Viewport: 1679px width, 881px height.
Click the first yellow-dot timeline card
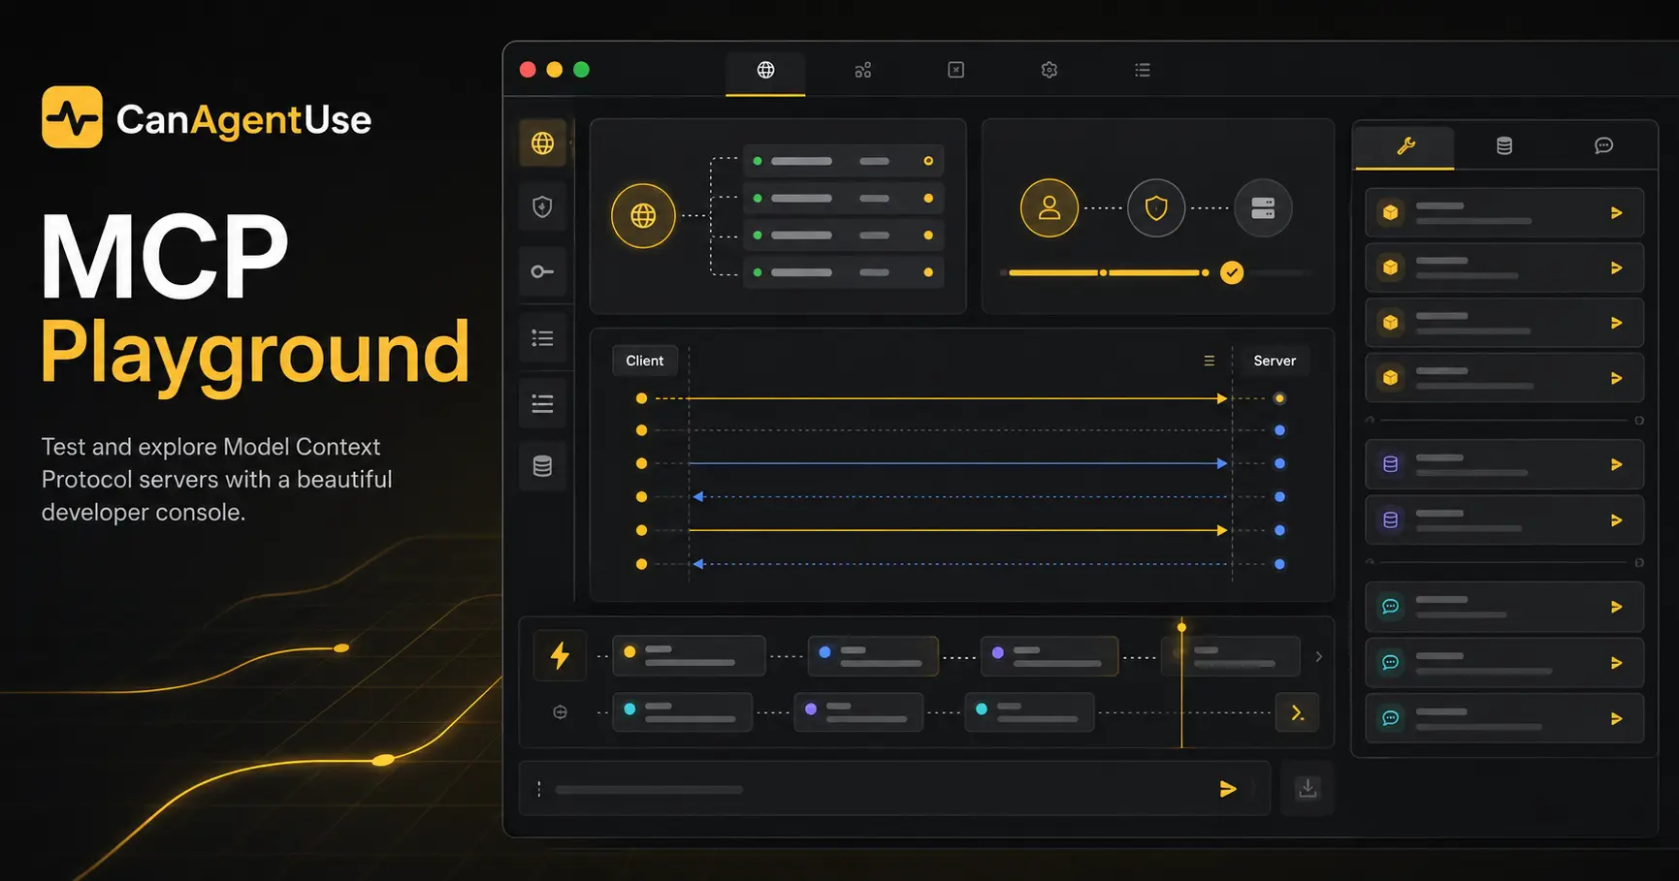pos(689,656)
